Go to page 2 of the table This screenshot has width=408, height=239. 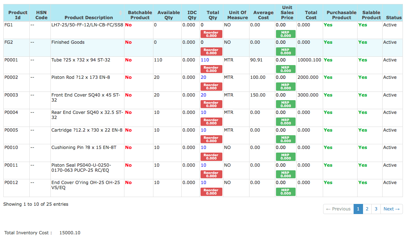tap(367, 209)
